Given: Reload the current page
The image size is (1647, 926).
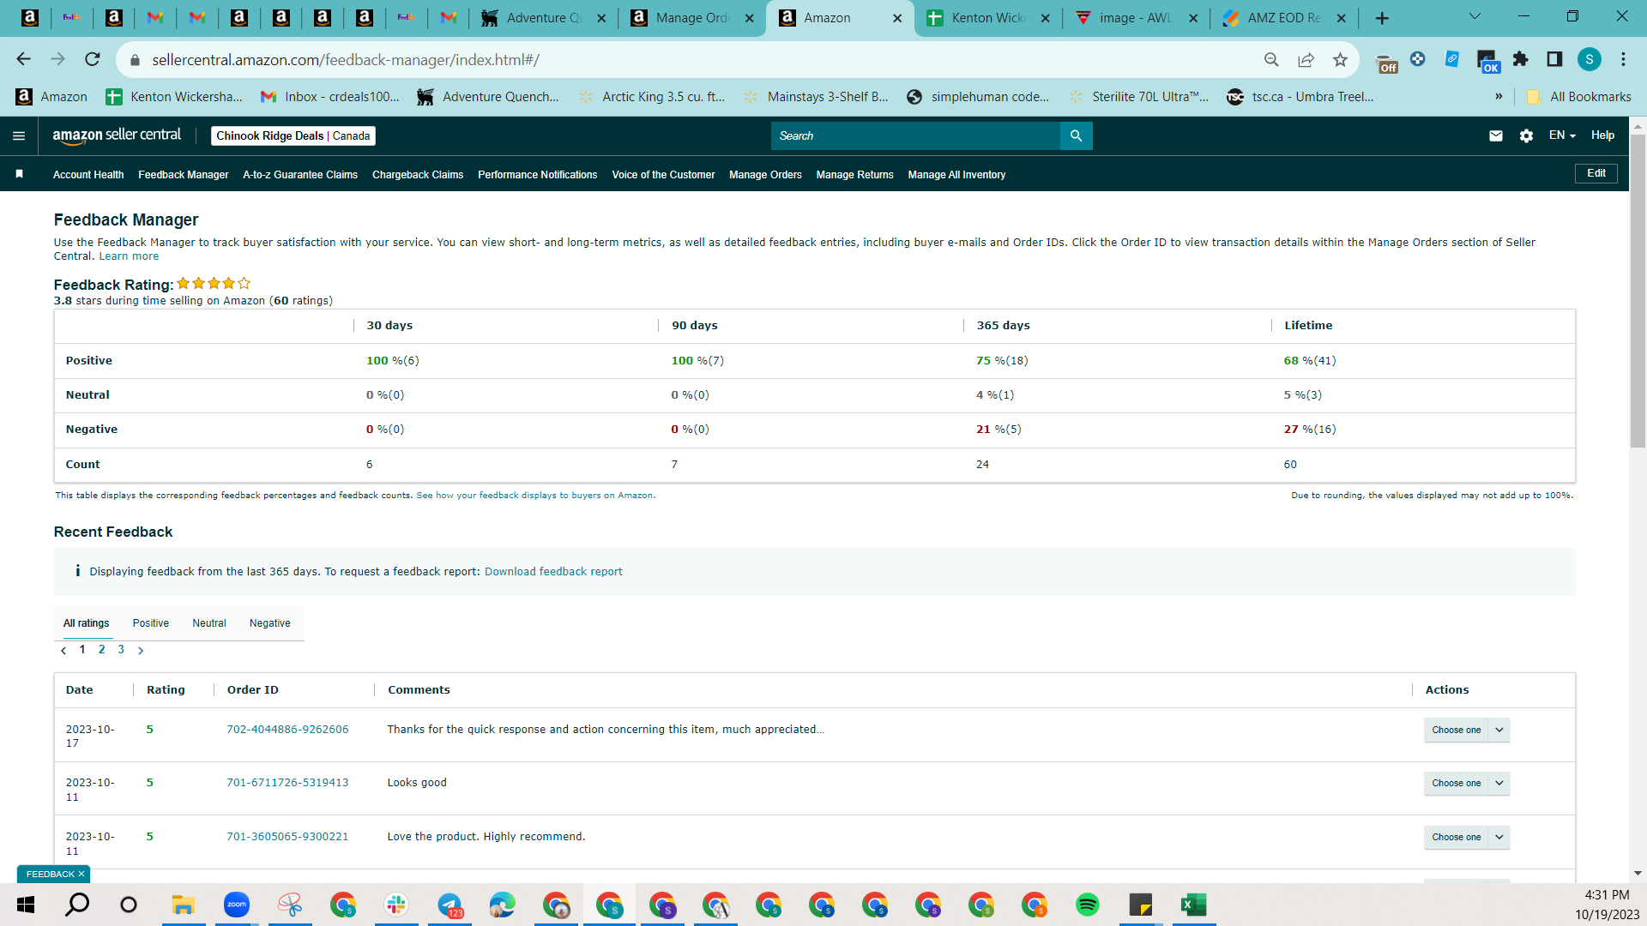Looking at the screenshot, I should 93,59.
